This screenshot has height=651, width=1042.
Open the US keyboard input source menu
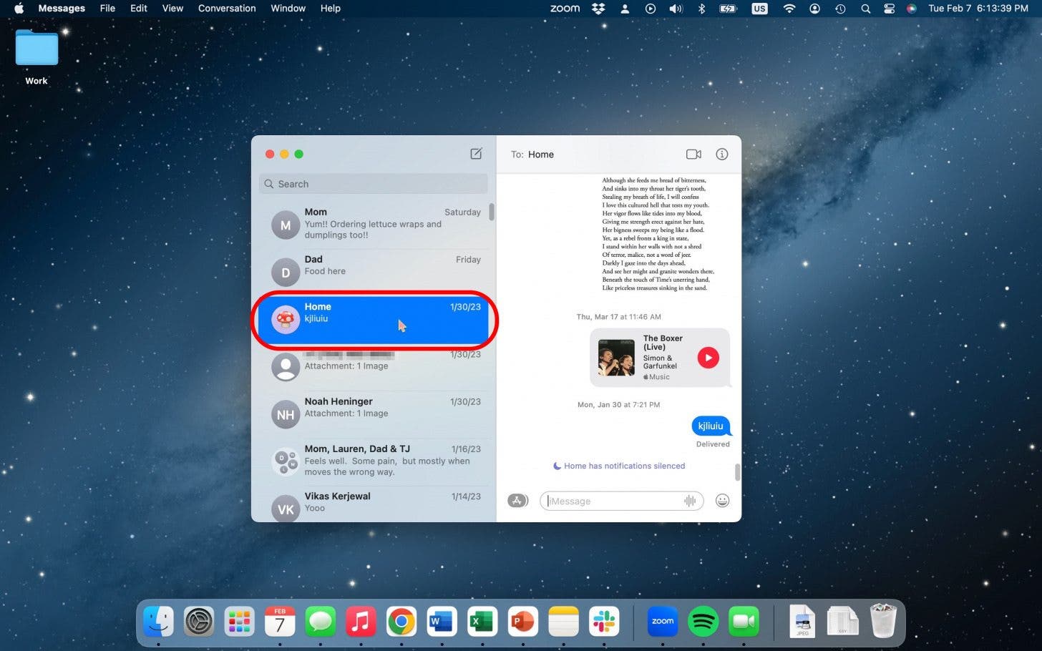[x=759, y=9]
